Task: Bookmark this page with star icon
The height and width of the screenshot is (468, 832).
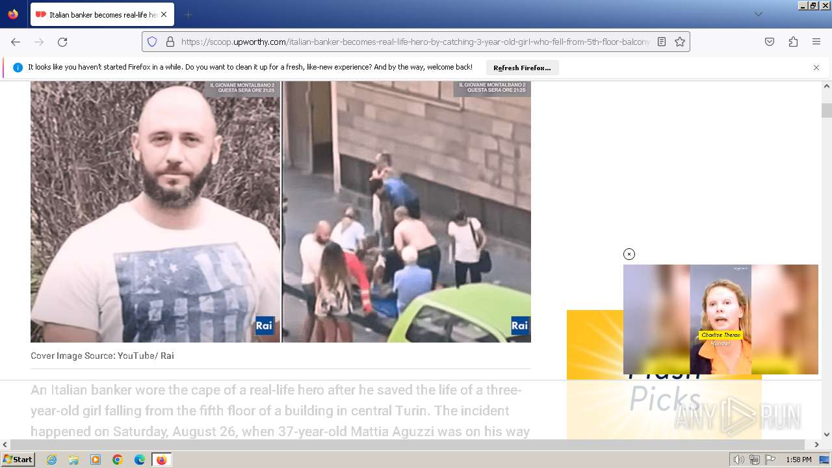Action: 680,42
